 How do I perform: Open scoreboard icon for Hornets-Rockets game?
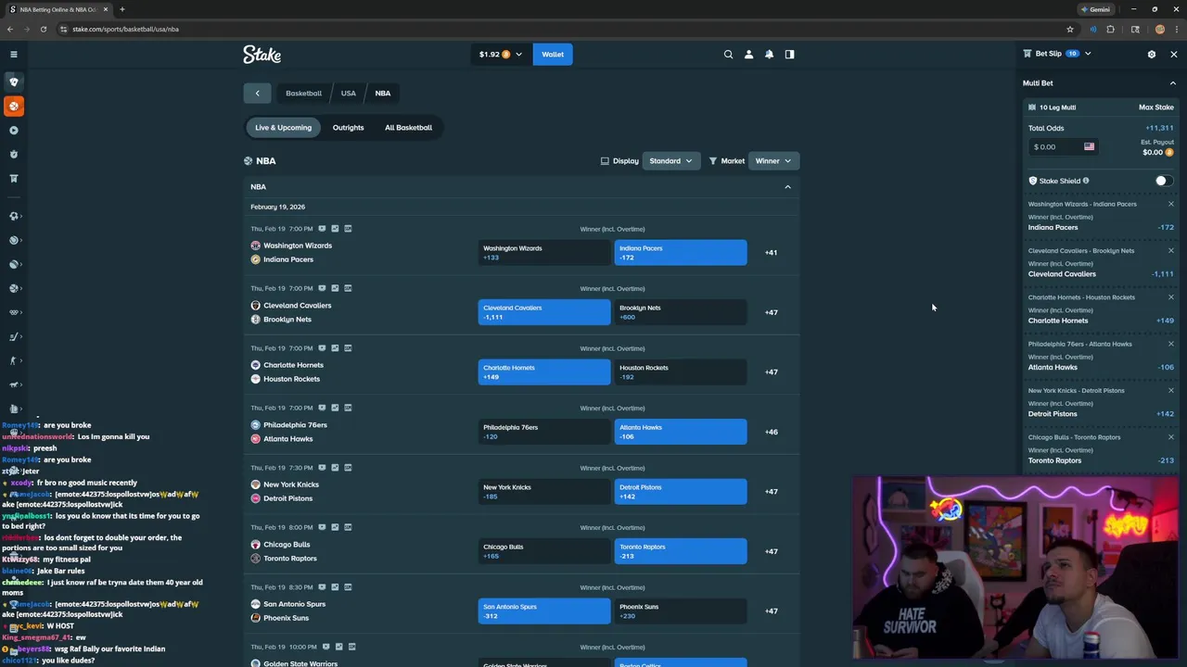[x=348, y=348]
